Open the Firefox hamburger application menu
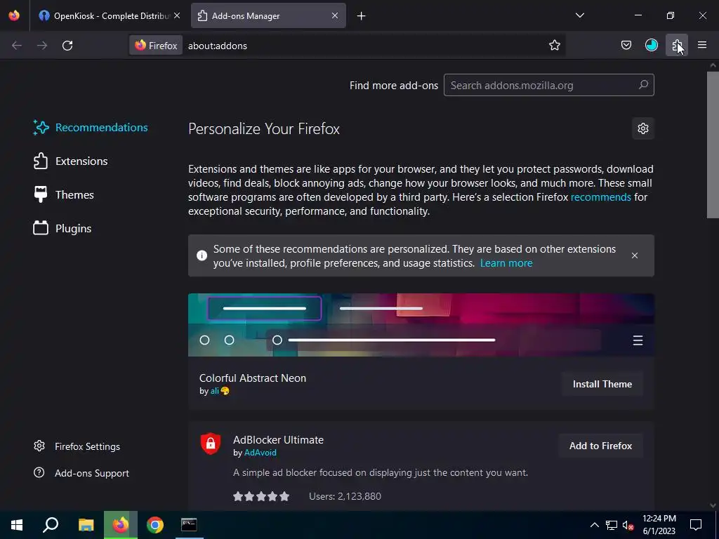This screenshot has height=539, width=719. coord(702,46)
